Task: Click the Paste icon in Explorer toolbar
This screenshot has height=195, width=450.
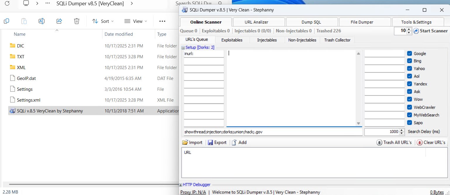Action: point(24,21)
